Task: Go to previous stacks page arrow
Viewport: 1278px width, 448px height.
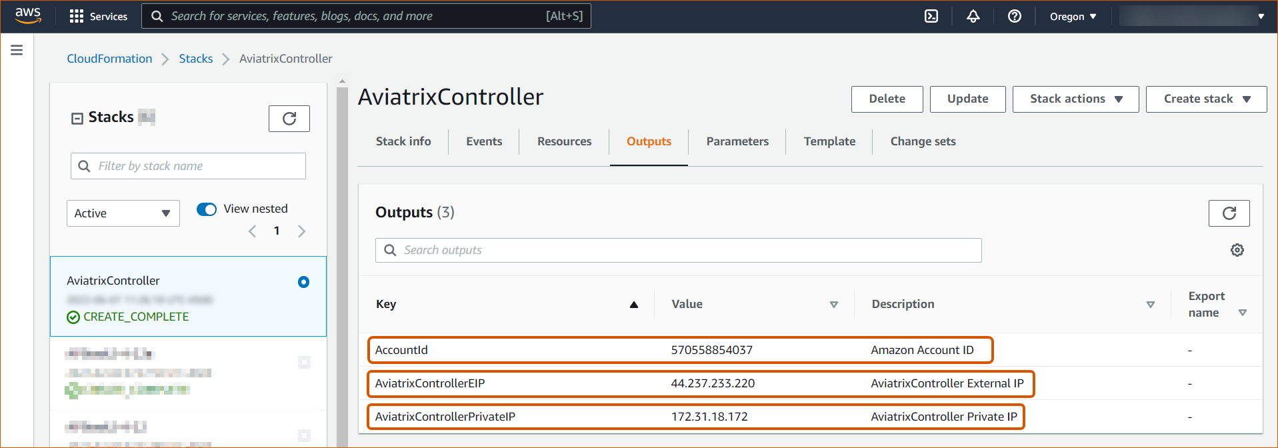Action: coord(252,231)
